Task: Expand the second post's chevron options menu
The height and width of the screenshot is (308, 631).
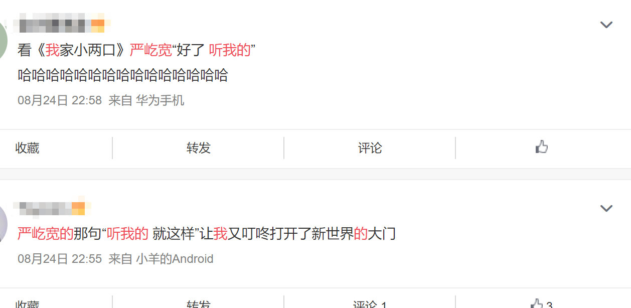Action: 606,208
